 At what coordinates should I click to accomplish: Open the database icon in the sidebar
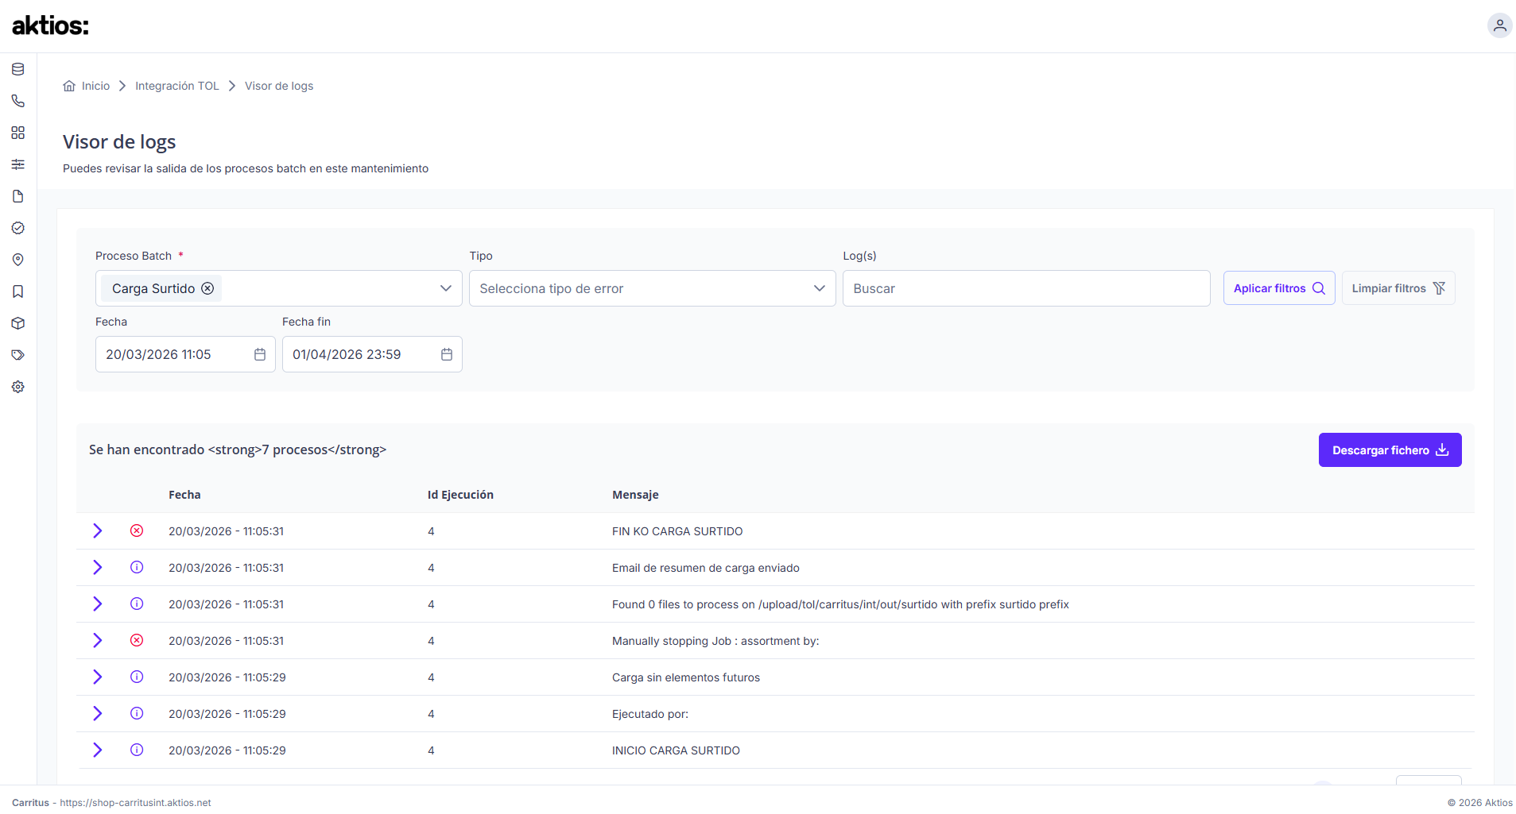click(x=18, y=69)
